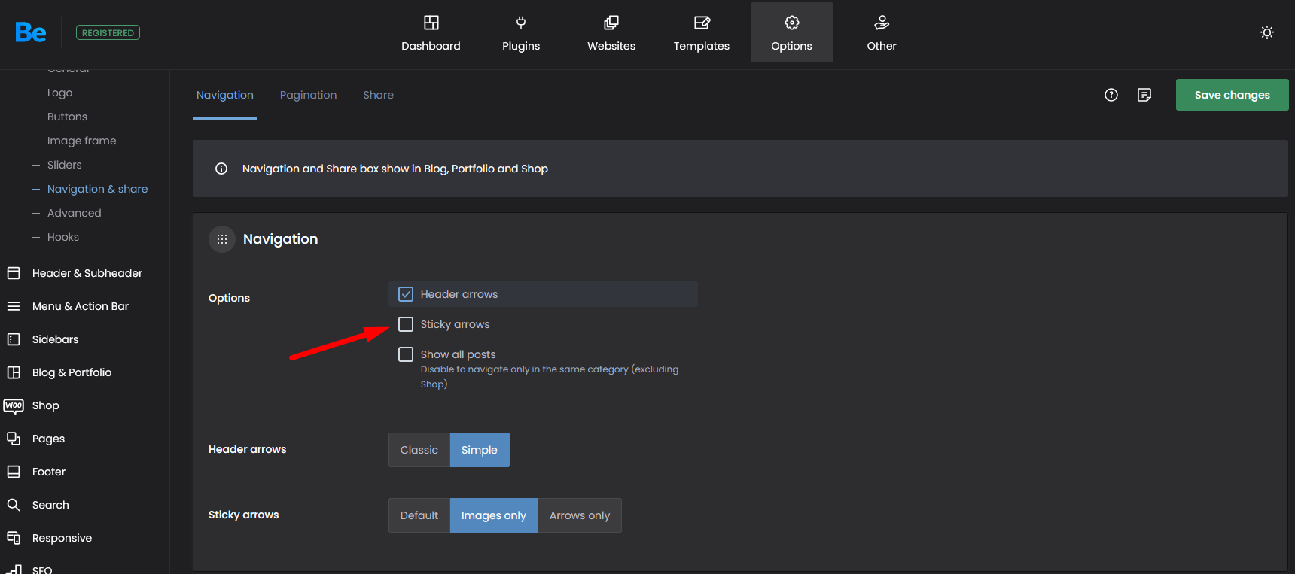Expand Blog & Portfolio section
1295x574 pixels.
pyautogui.click(x=72, y=372)
